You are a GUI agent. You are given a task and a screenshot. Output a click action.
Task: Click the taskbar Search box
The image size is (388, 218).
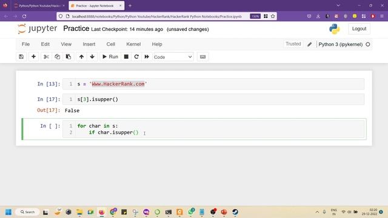click(27, 212)
